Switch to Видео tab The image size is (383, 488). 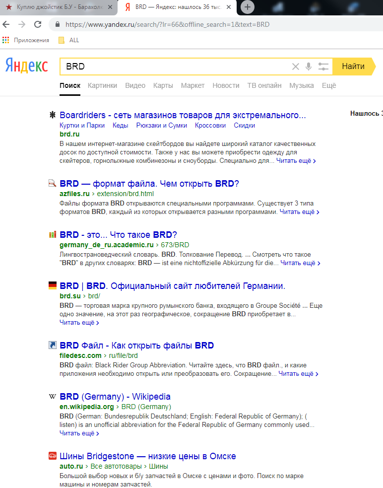coord(135,85)
